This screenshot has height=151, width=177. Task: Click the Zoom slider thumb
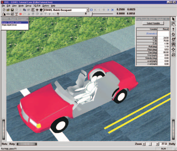click(x=150, y=144)
